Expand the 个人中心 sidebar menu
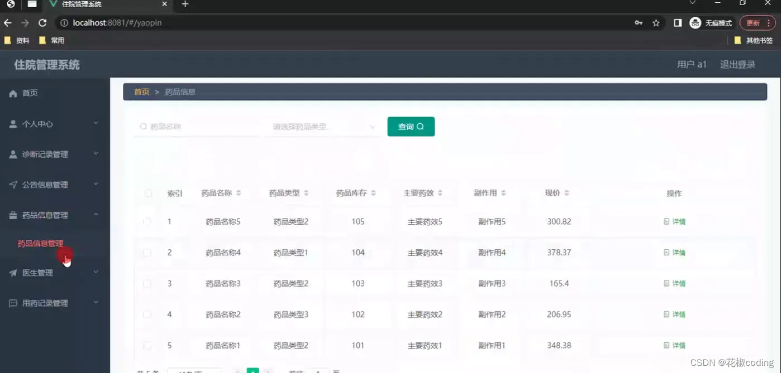 coord(96,123)
